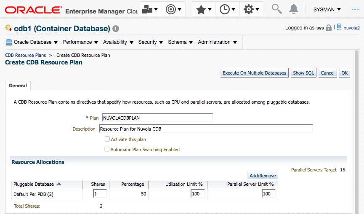Screen dimensions: 364x214
Task: Click the Parallel Server Limit % column header
Action: 250,184
